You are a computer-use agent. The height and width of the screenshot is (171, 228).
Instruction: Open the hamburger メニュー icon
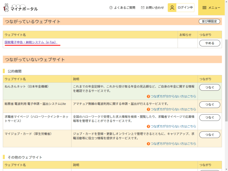coord(204,8)
